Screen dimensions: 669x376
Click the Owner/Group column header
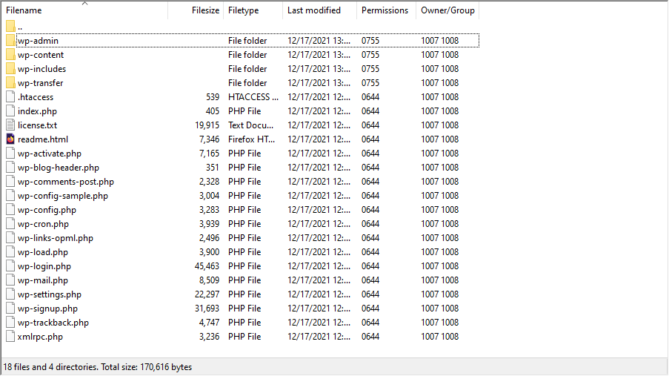pos(447,10)
